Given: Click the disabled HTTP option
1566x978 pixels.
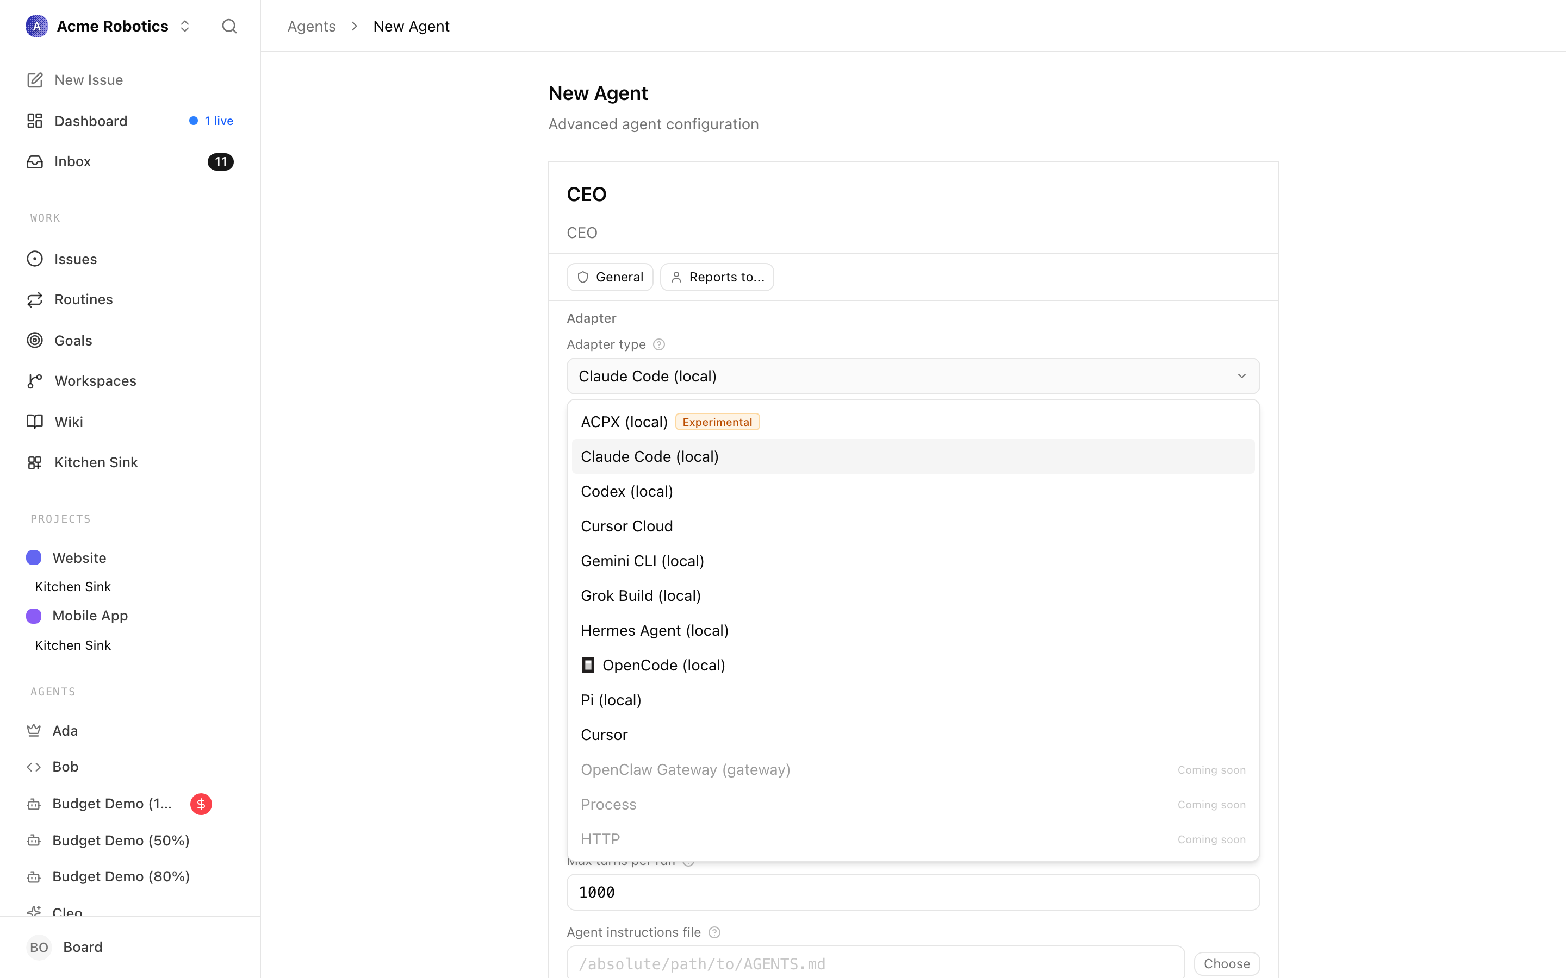Looking at the screenshot, I should click(x=913, y=839).
